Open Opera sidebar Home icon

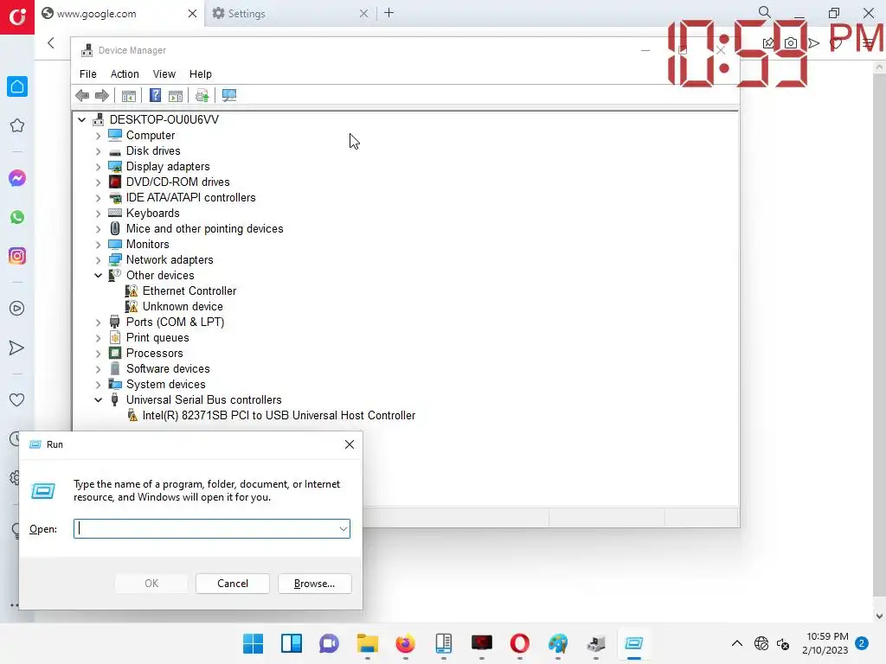click(x=17, y=86)
